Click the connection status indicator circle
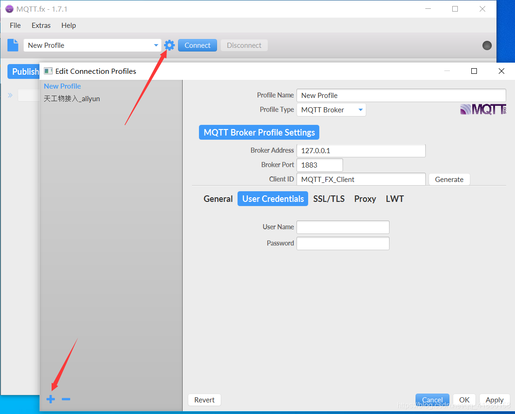This screenshot has height=414, width=515. click(x=487, y=45)
